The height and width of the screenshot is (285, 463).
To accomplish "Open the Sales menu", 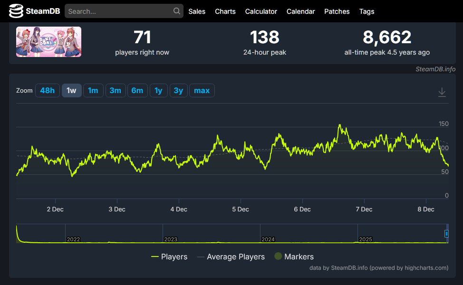I will point(197,11).
